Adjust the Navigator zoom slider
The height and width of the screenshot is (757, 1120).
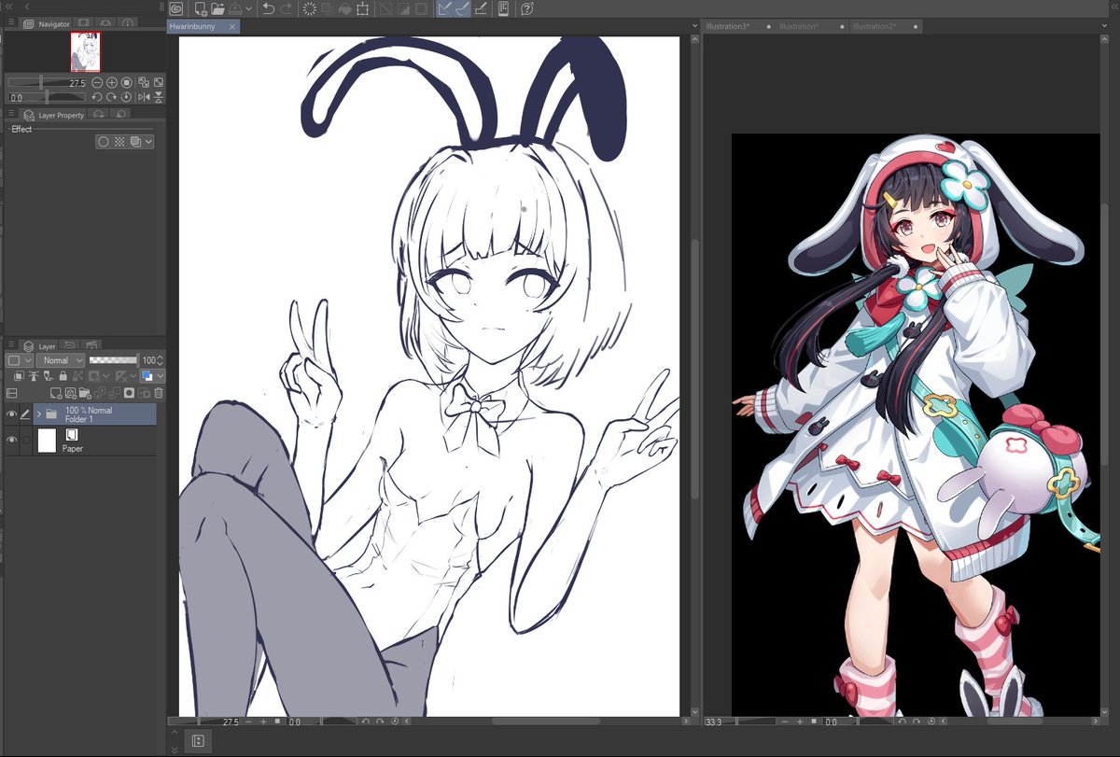[x=47, y=83]
